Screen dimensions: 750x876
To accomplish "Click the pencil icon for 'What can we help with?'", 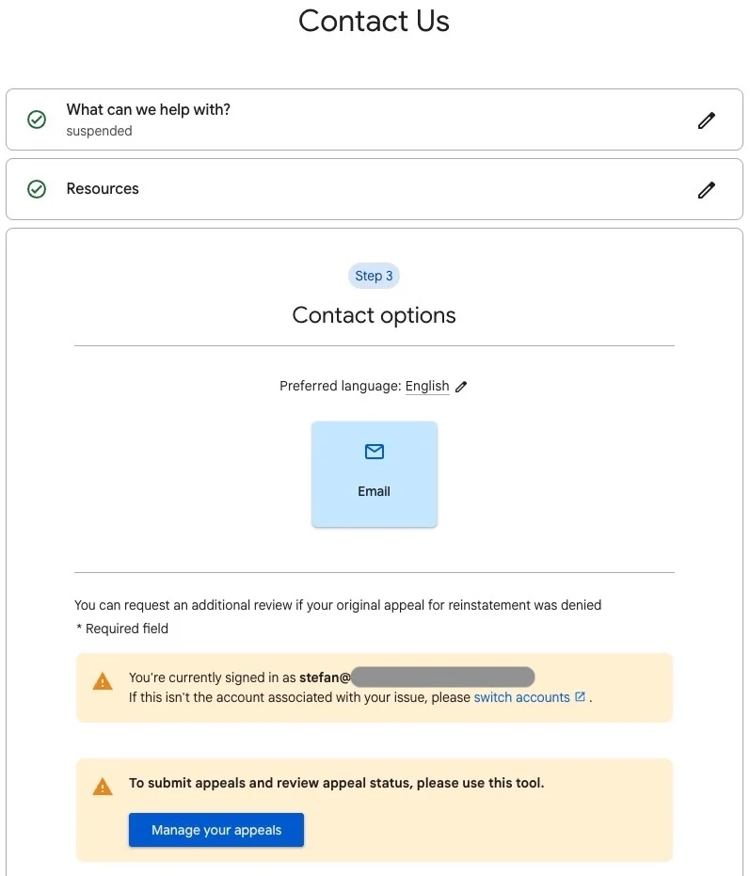I will coord(707,120).
